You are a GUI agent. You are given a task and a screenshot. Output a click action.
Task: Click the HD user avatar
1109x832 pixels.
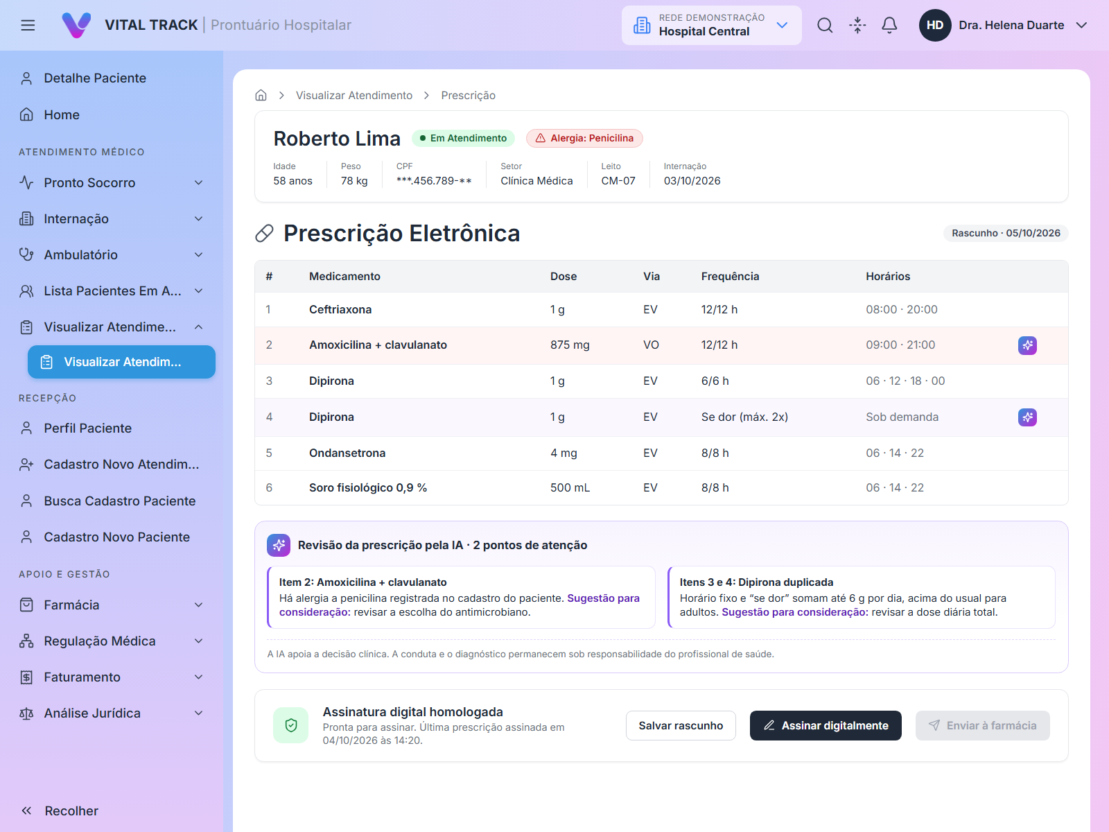(x=935, y=25)
